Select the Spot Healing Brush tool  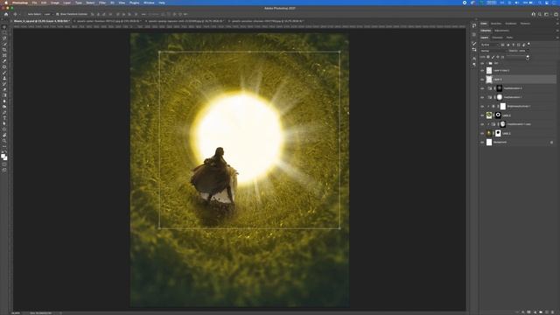click(4, 67)
